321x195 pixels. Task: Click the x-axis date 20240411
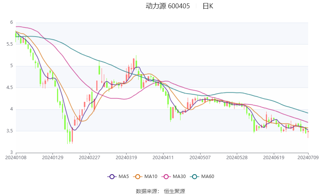[x=163, y=158]
